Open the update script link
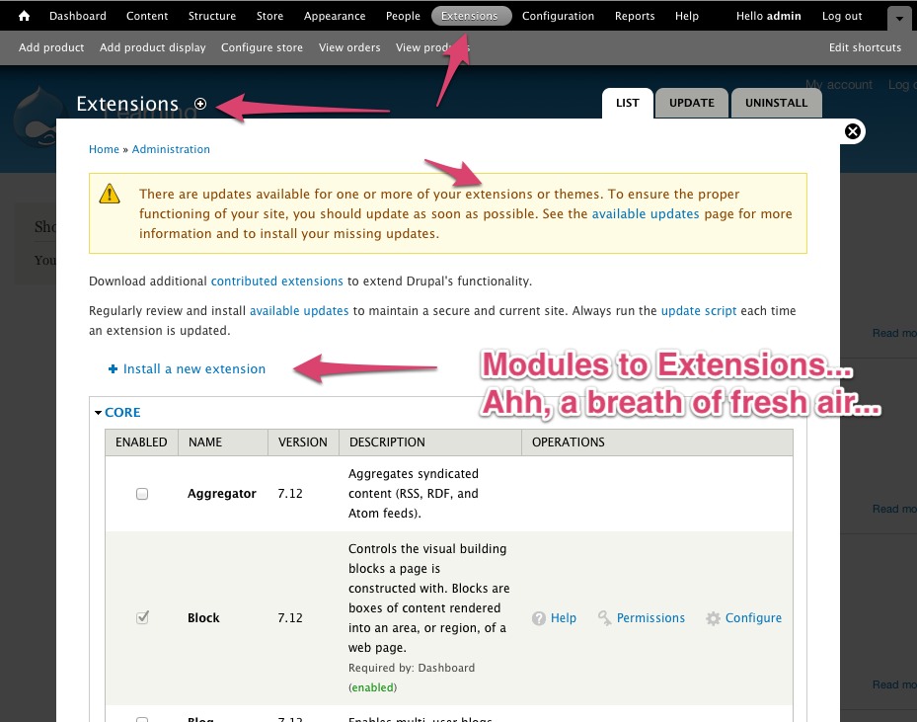The width and height of the screenshot is (917, 722). (x=699, y=311)
